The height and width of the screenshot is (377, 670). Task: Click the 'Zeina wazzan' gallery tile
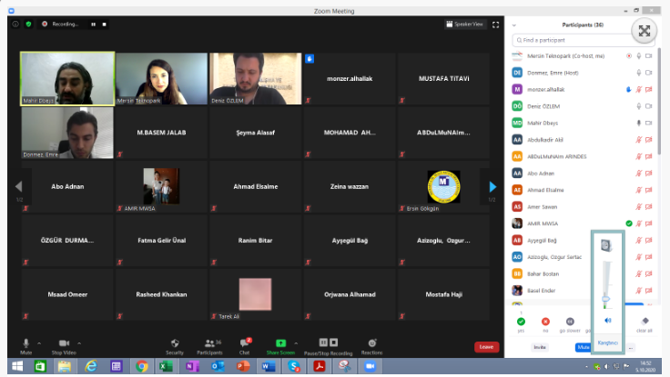pos(350,187)
